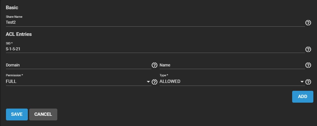The image size is (317, 126).
Task: Click the Permission field label
Action: 14,75
